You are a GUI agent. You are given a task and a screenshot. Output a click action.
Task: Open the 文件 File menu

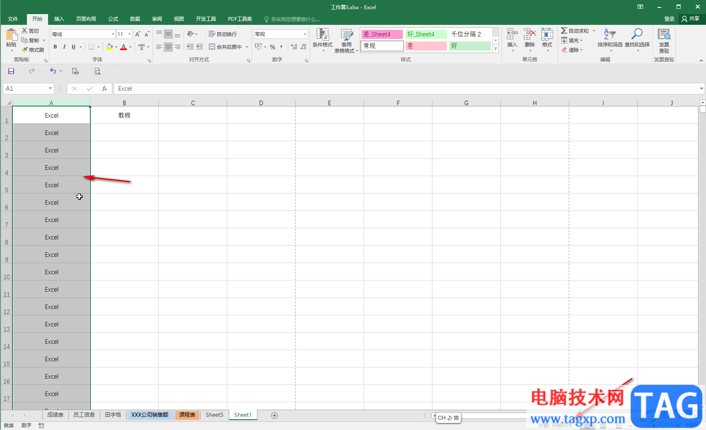pyautogui.click(x=13, y=19)
